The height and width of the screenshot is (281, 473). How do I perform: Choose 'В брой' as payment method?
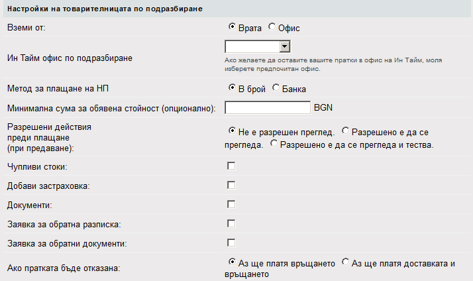point(232,87)
